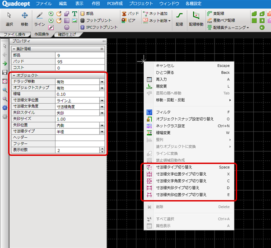Open 寸法線タイプ dropdown
This screenshot has width=271, height=248.
click(x=102, y=131)
